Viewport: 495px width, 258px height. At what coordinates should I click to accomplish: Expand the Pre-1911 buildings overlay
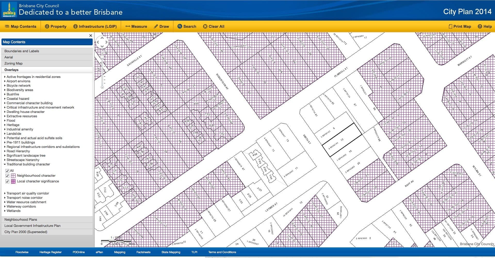click(5, 143)
